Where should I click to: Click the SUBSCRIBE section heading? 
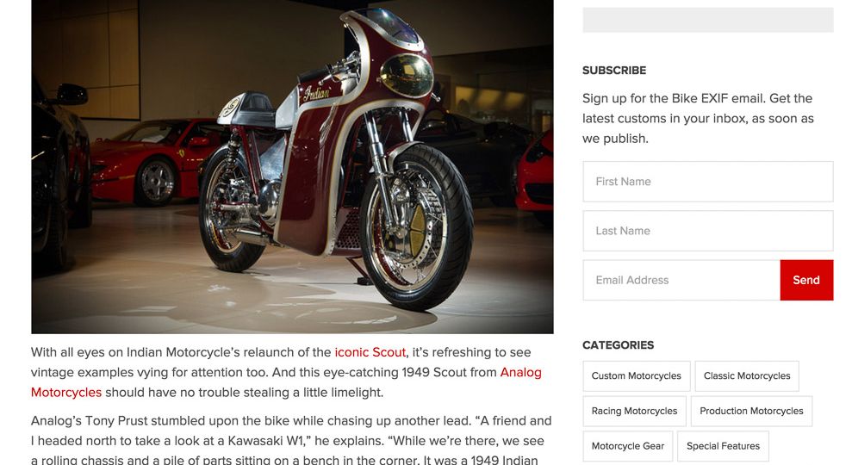(x=614, y=71)
